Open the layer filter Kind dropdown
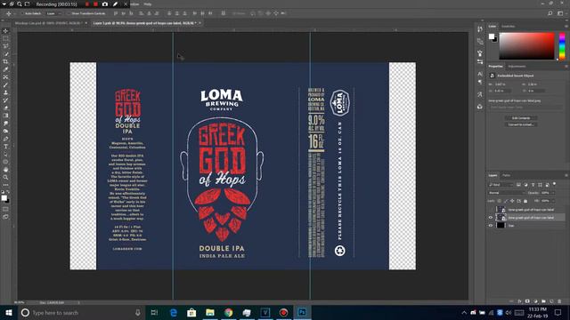Image resolution: width=570 pixels, height=320 pixels. click(501, 185)
